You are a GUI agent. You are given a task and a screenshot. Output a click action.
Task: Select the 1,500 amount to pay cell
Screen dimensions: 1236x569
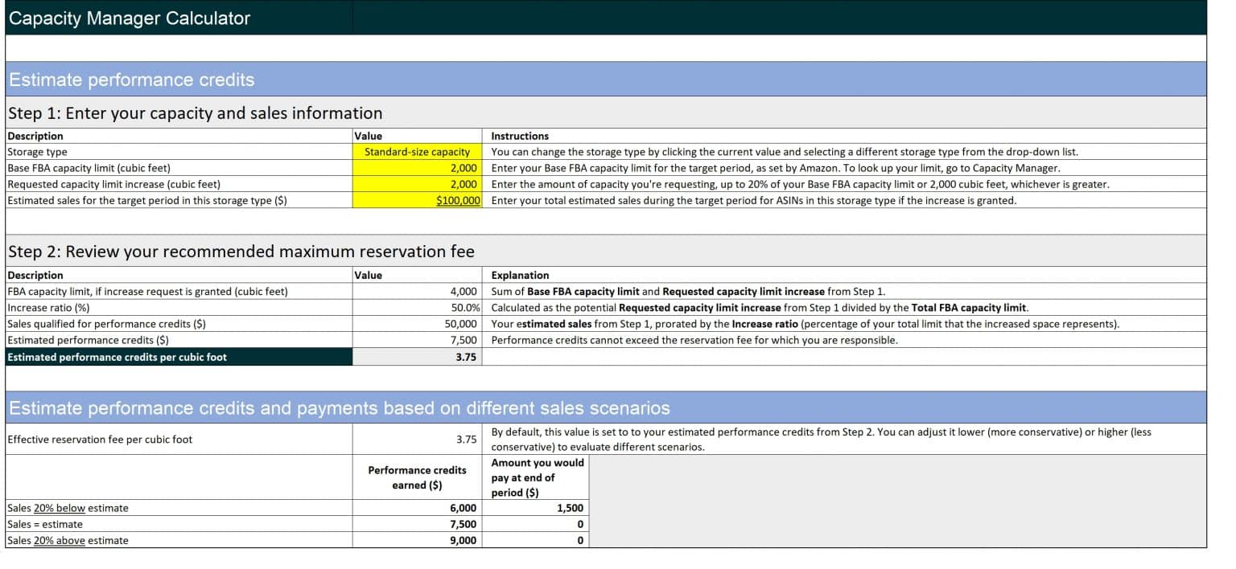pyautogui.click(x=536, y=508)
